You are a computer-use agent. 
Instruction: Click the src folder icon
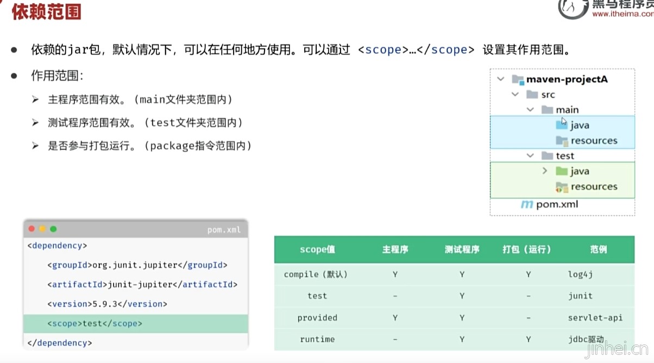tap(532, 95)
